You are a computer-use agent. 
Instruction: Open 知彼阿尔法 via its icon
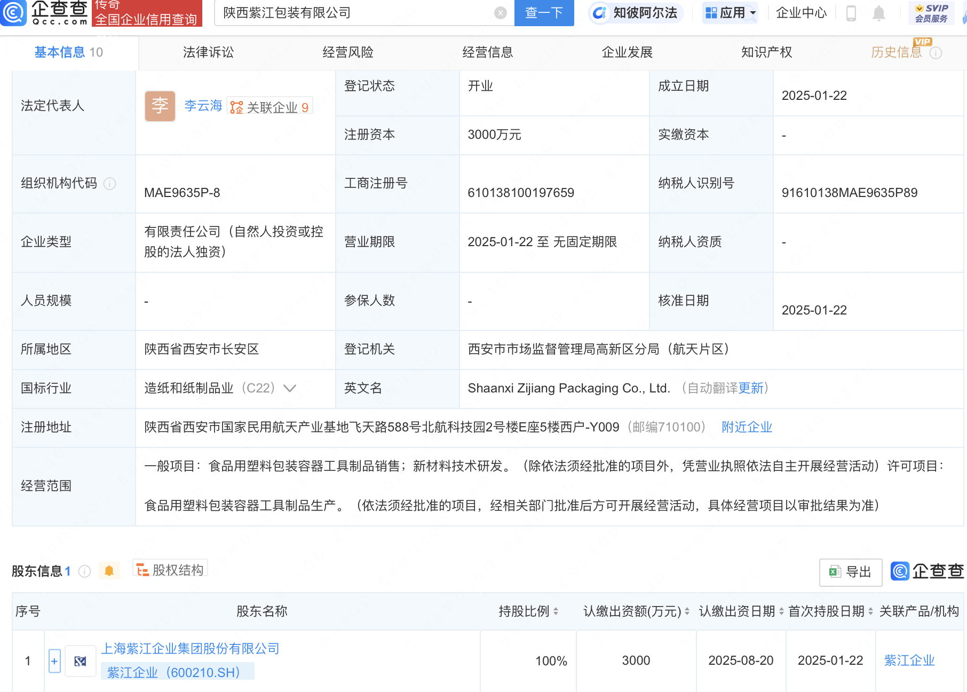pos(600,13)
